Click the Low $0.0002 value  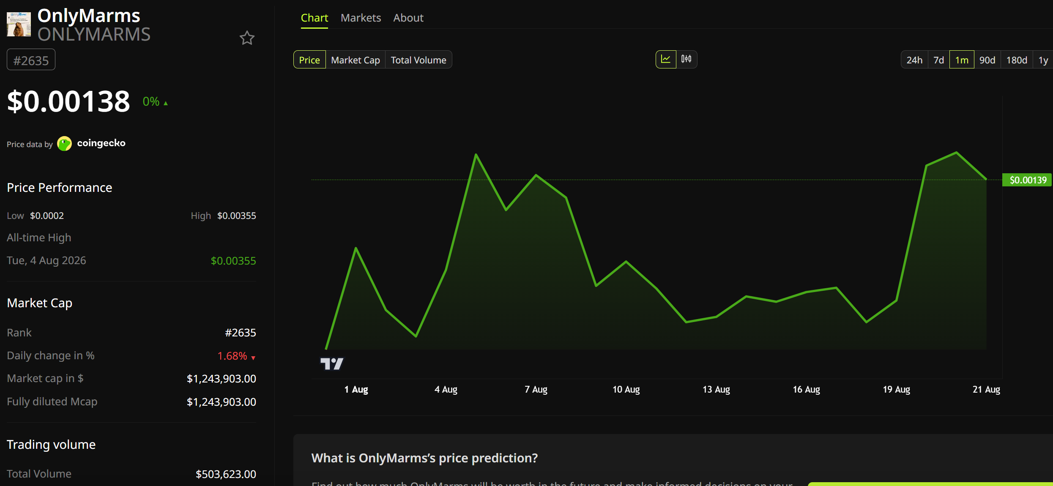(x=46, y=216)
